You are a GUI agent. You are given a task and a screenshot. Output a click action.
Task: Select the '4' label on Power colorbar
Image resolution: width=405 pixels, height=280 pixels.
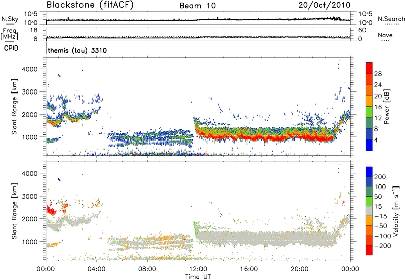coord(376,141)
